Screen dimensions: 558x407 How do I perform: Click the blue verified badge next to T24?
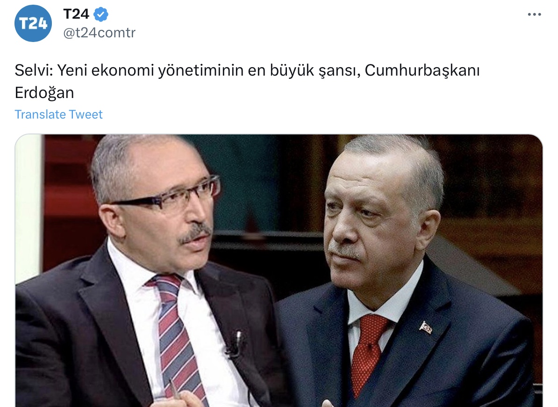[100, 14]
